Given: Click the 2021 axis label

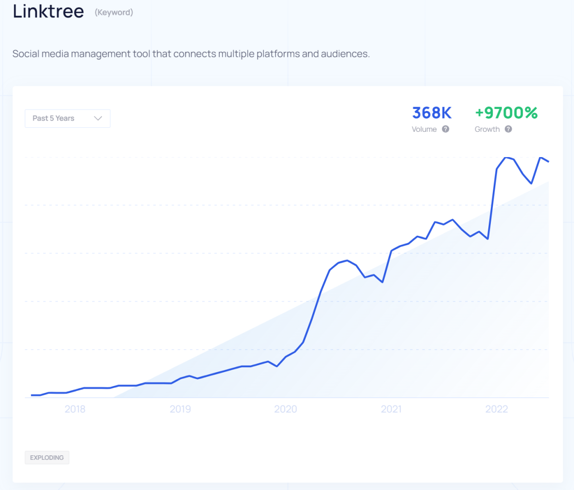Looking at the screenshot, I should click(391, 409).
